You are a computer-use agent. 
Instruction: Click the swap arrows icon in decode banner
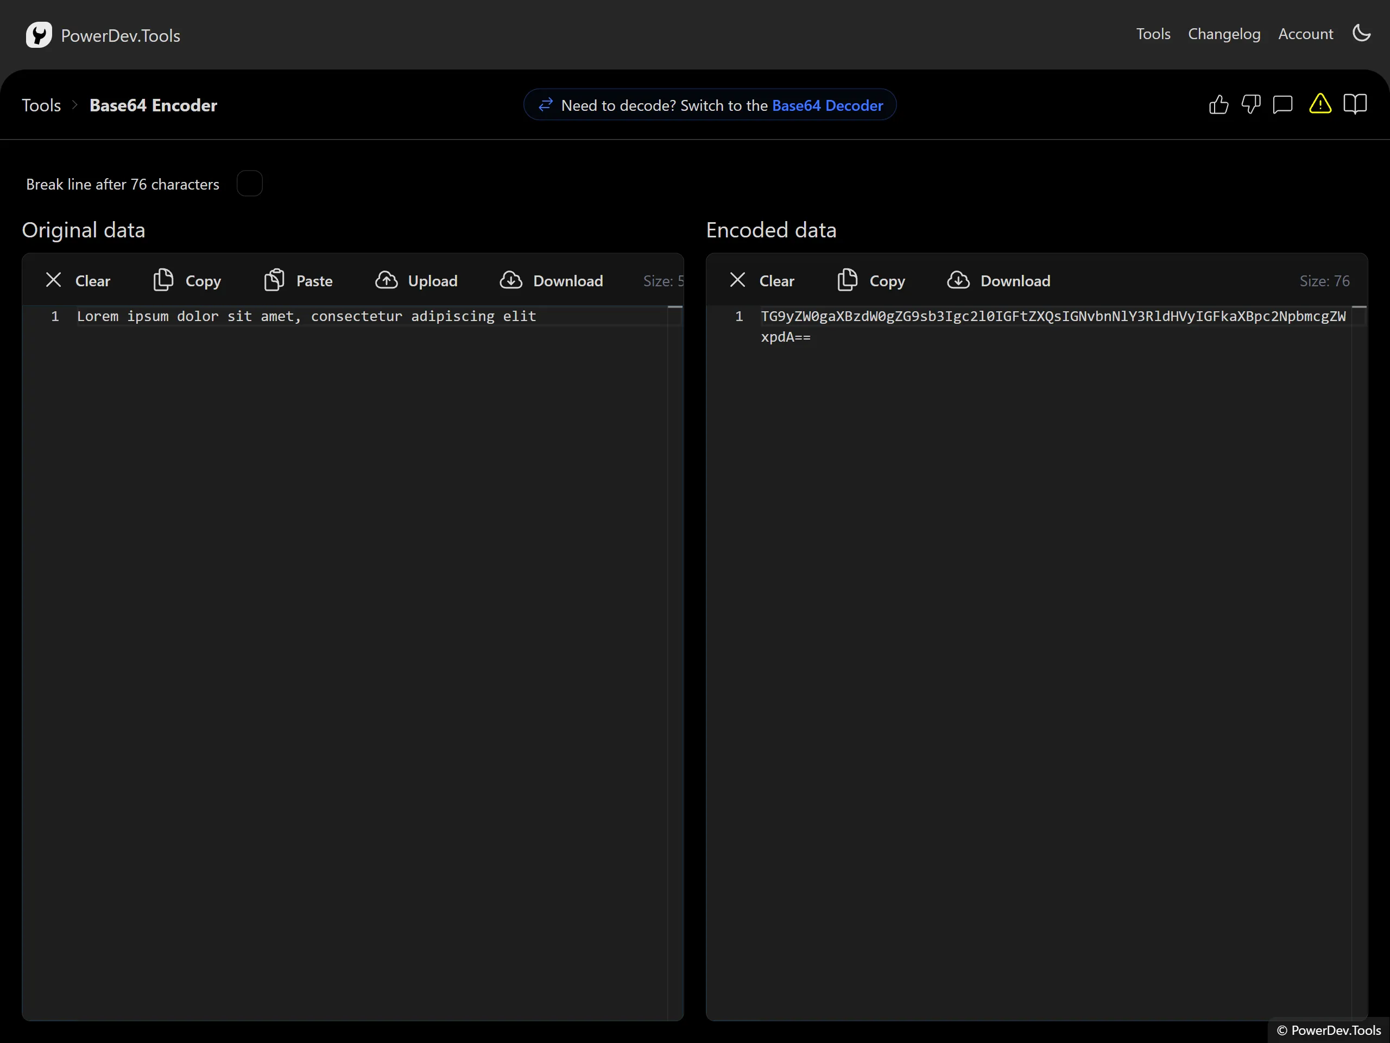tap(546, 105)
